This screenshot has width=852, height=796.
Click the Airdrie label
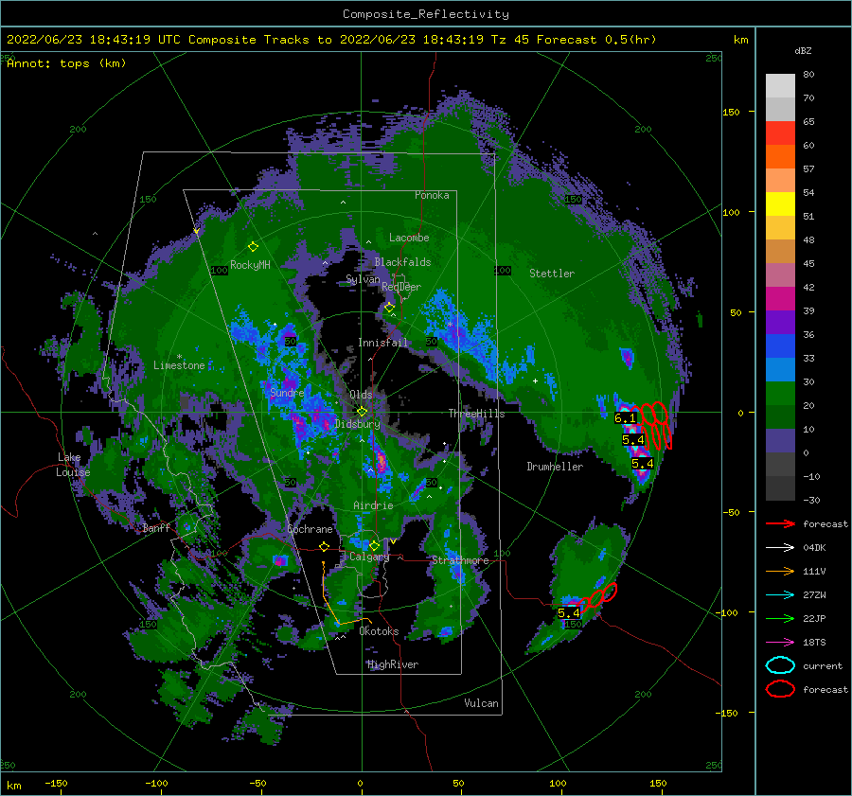(x=373, y=505)
